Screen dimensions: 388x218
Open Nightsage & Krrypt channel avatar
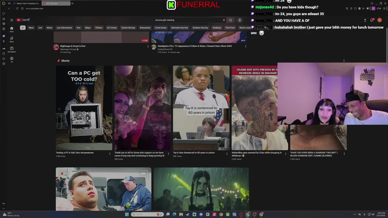56,47
